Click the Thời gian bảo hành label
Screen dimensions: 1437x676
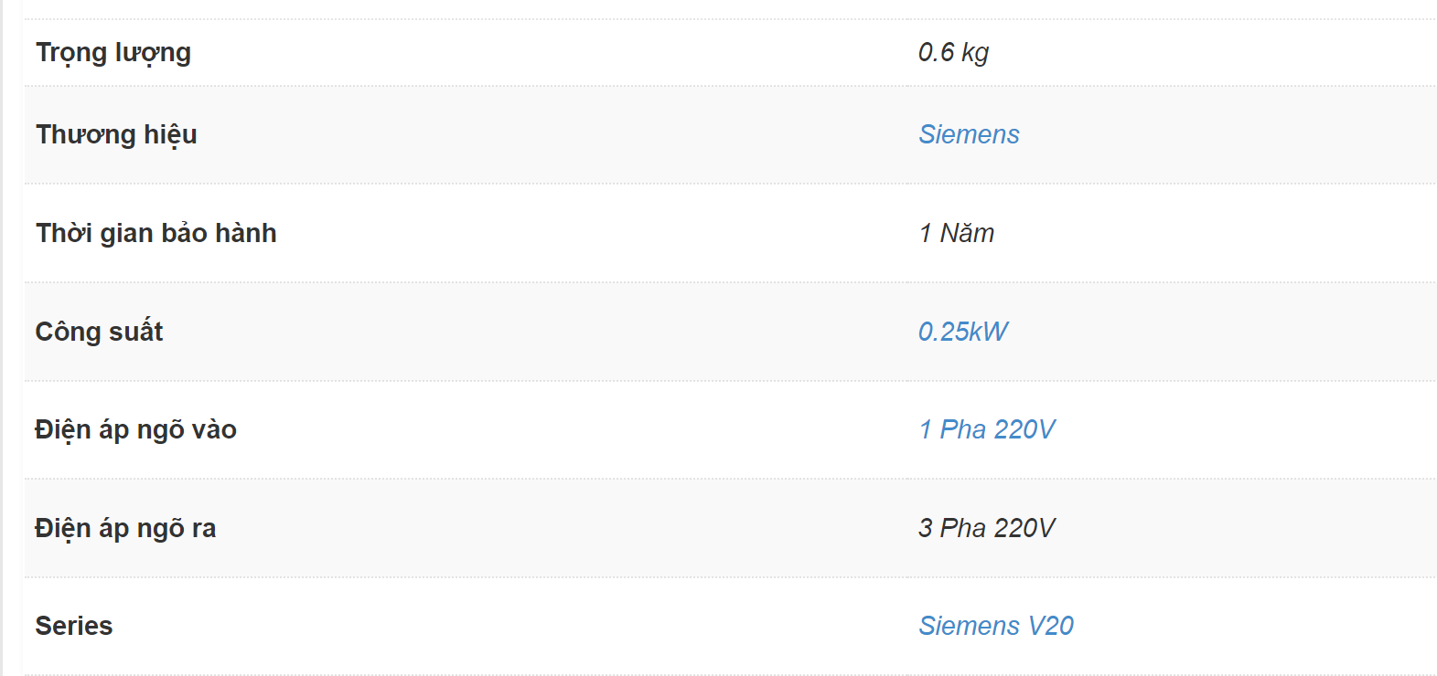coord(155,233)
